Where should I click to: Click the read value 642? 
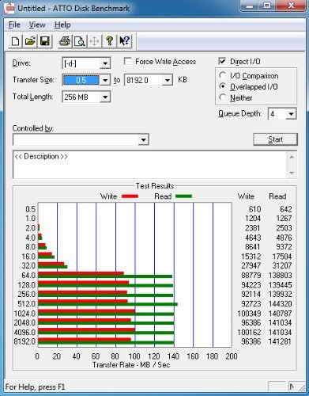click(x=286, y=209)
